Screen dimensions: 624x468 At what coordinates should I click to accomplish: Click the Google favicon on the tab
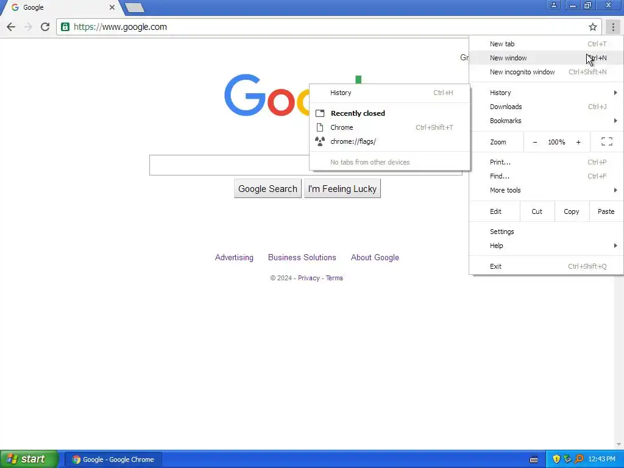point(15,7)
